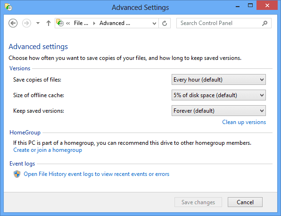This screenshot has width=281, height=216.
Task: Close the Advanced Settings window
Action: point(267,5)
